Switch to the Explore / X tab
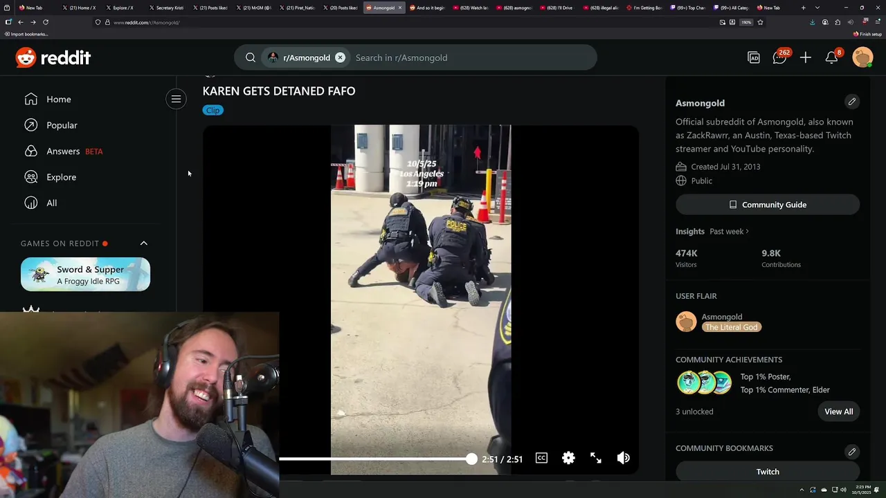The width and height of the screenshot is (886, 498). (x=123, y=8)
